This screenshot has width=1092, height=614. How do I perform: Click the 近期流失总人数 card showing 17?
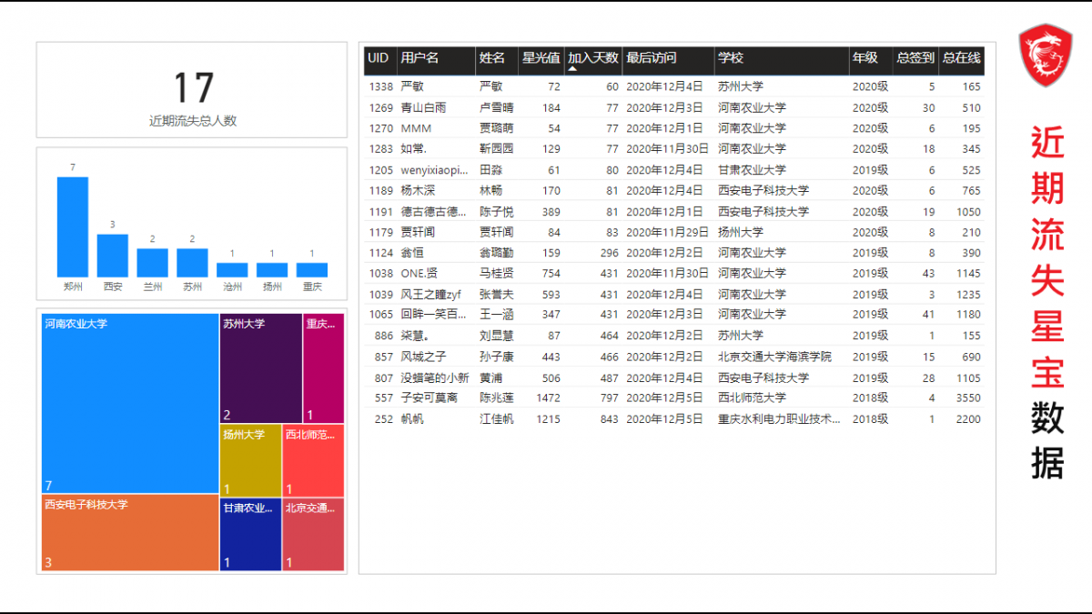pyautogui.click(x=192, y=90)
